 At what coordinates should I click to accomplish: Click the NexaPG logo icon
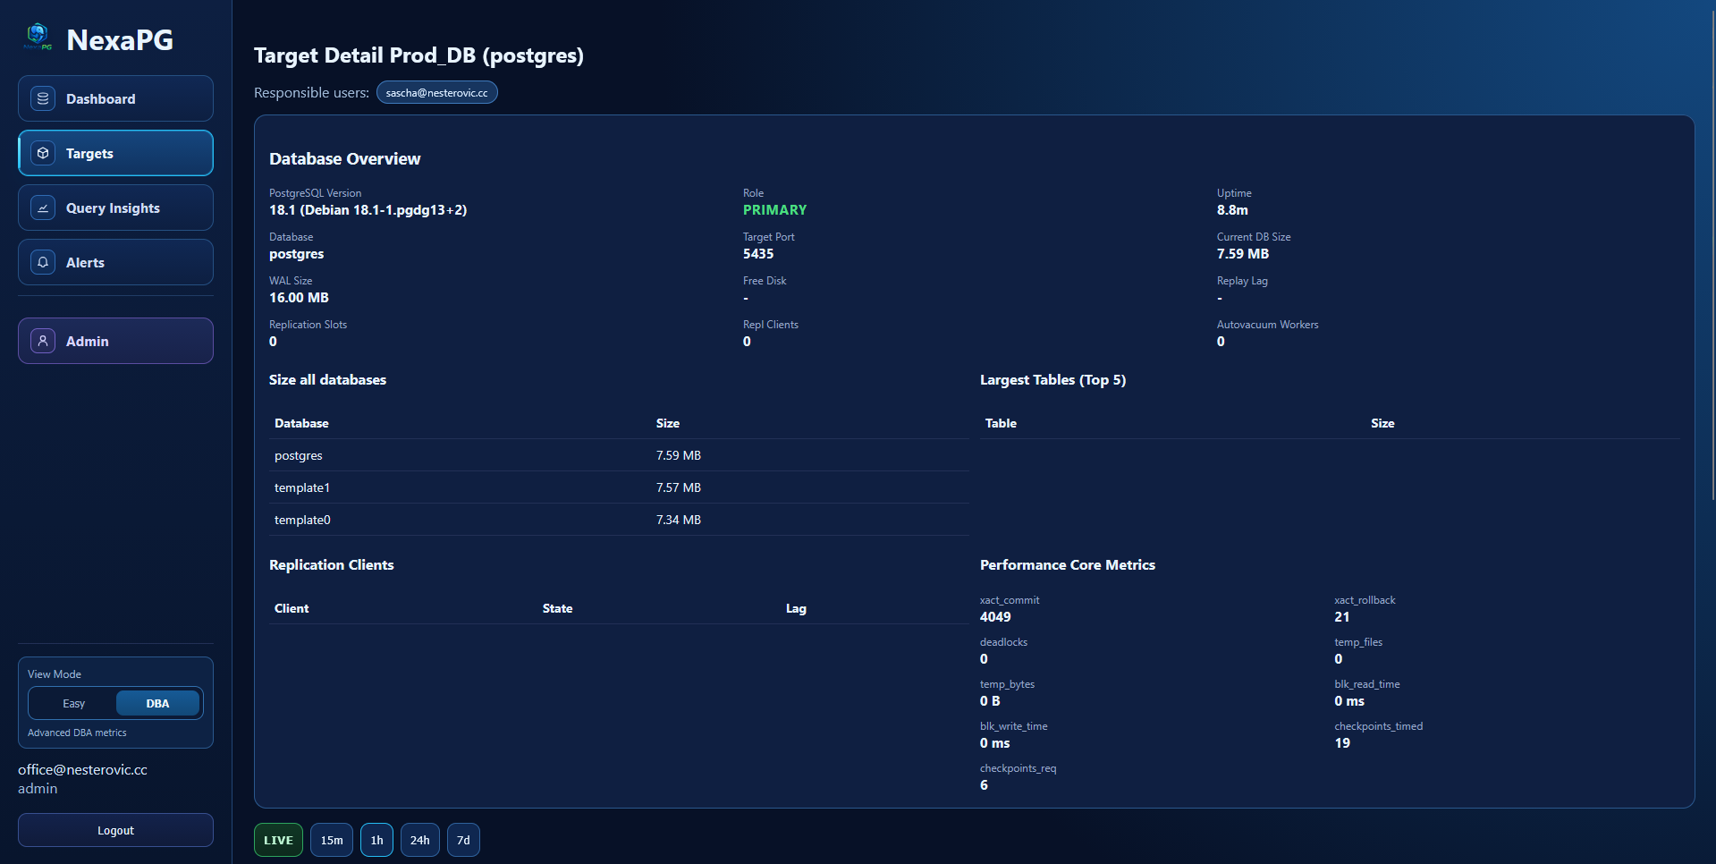[x=38, y=37]
